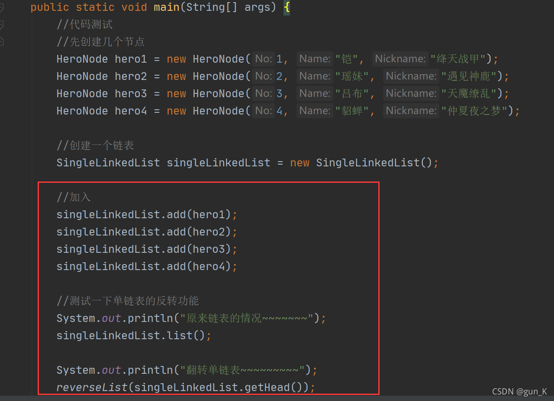Click the highlighted opening brace after main

(287, 7)
